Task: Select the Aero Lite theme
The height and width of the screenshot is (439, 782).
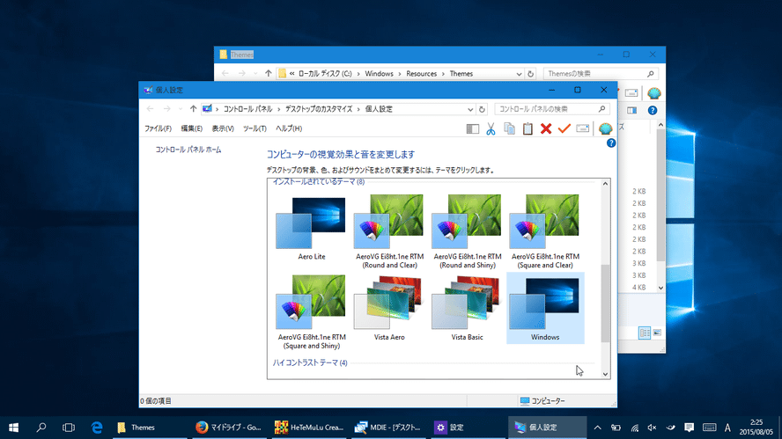Action: click(x=311, y=229)
